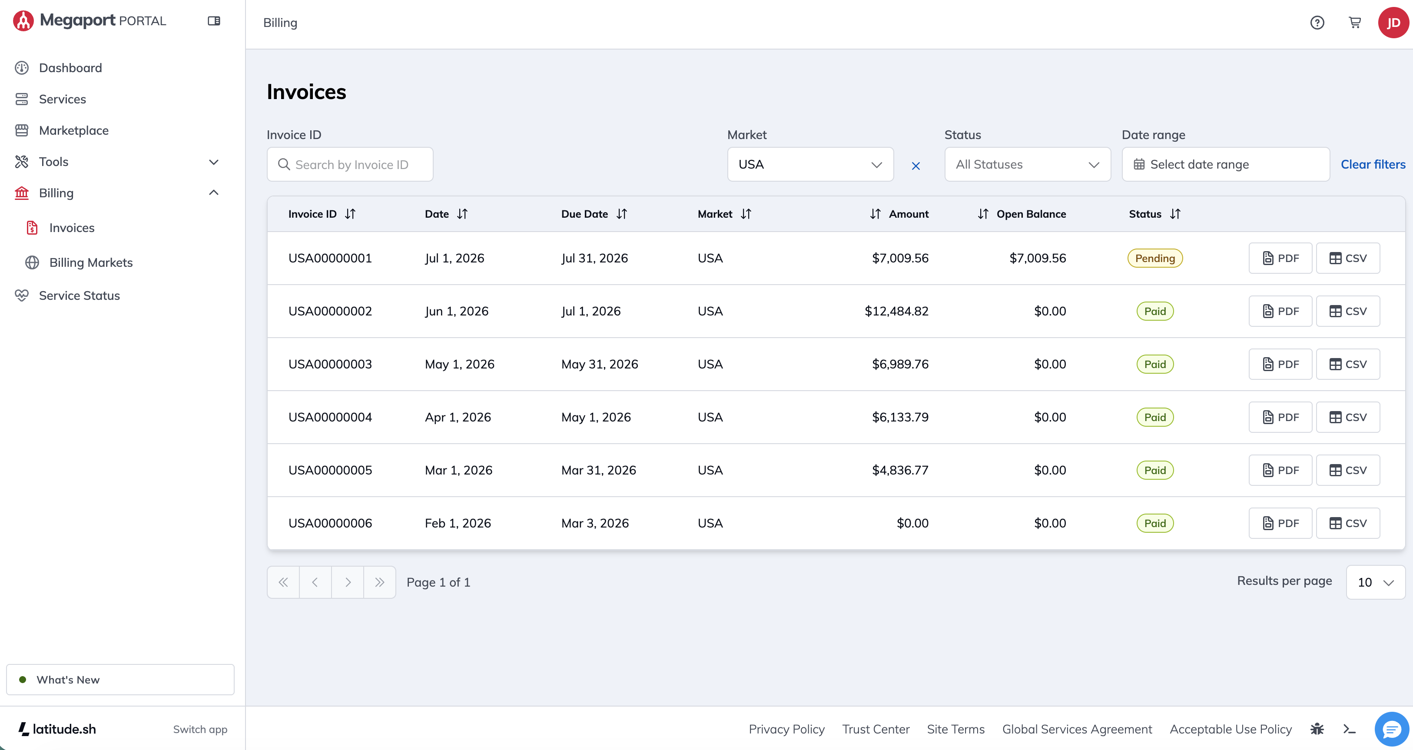Go to next page arrow
This screenshot has width=1413, height=750.
tap(348, 582)
